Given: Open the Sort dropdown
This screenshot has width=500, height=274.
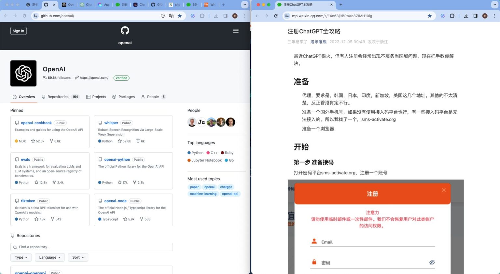Looking at the screenshot, I should click(78, 257).
